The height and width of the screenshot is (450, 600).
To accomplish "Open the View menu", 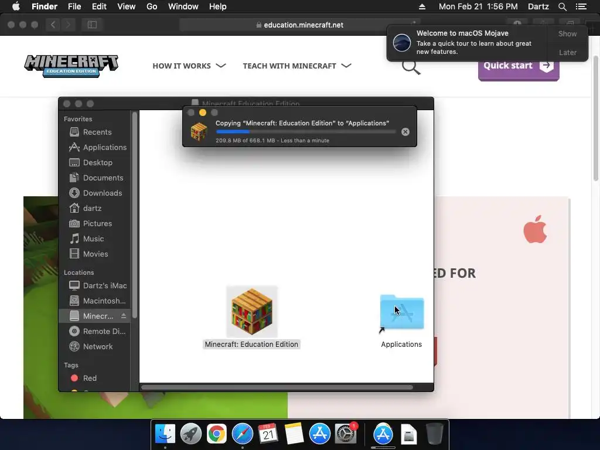I will point(127,6).
